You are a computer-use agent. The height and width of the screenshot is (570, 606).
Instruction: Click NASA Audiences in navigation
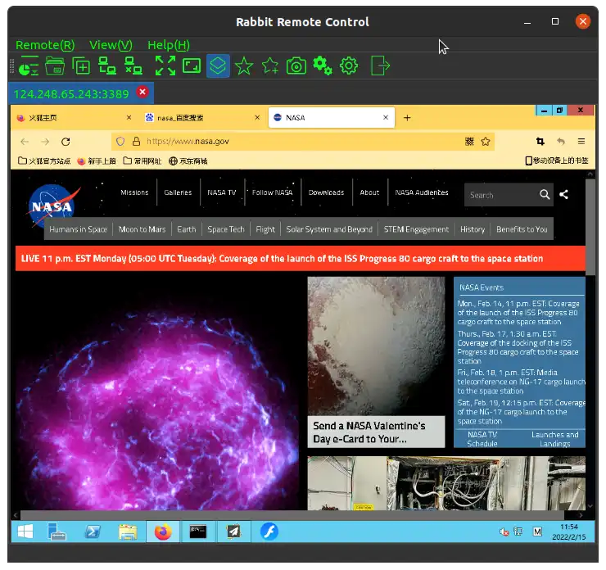pyautogui.click(x=422, y=192)
